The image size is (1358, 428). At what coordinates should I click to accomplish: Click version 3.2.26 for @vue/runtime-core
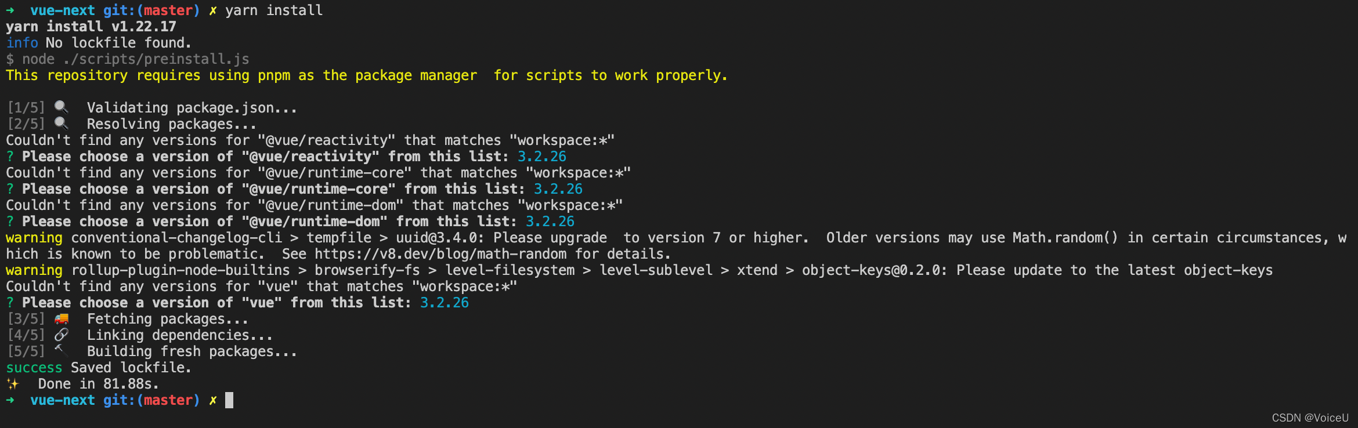tap(558, 189)
